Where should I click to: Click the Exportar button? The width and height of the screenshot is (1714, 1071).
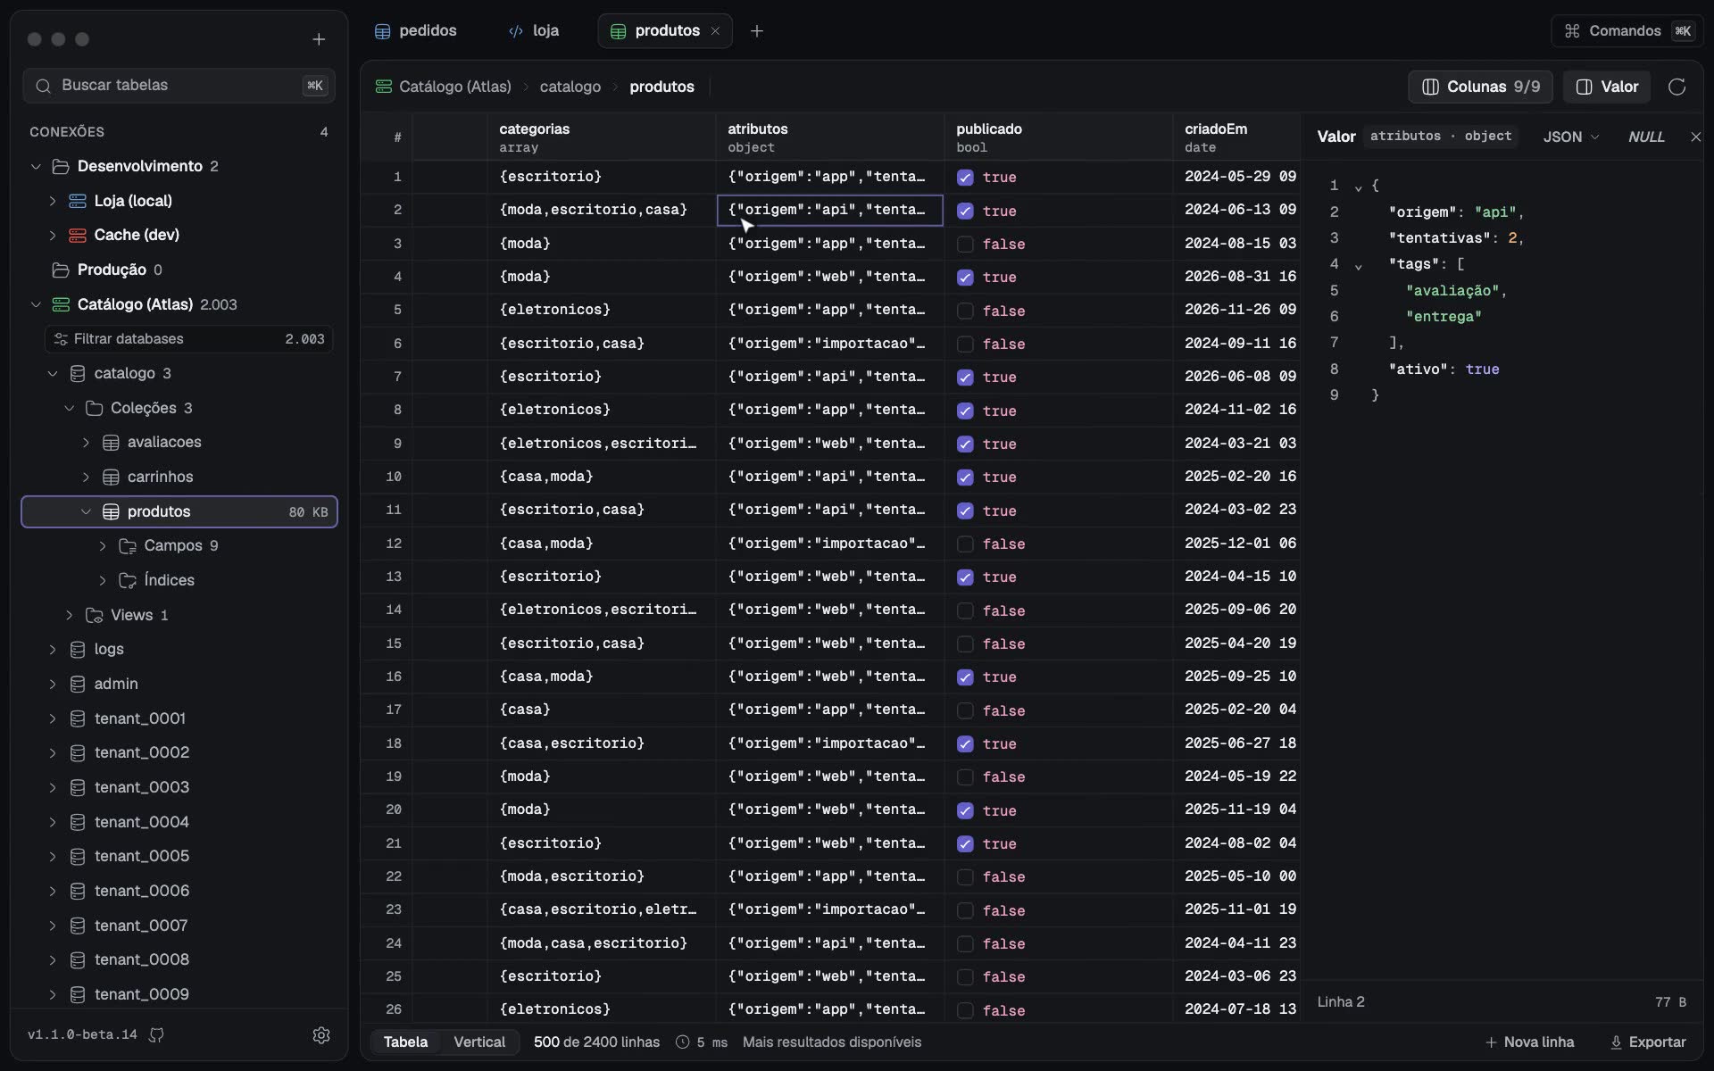1648,1042
